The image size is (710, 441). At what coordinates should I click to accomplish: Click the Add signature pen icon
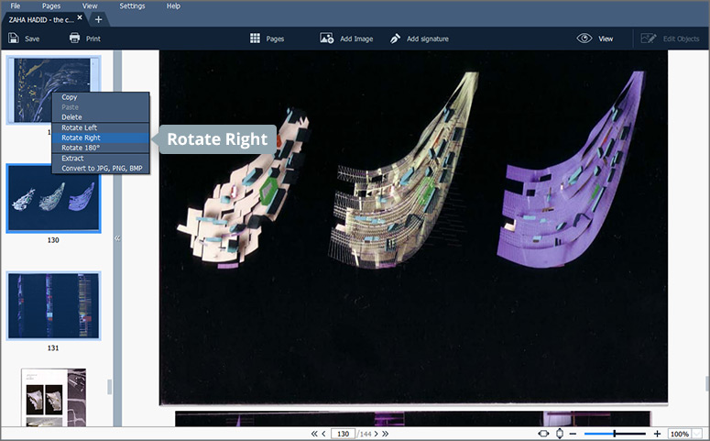click(x=395, y=39)
